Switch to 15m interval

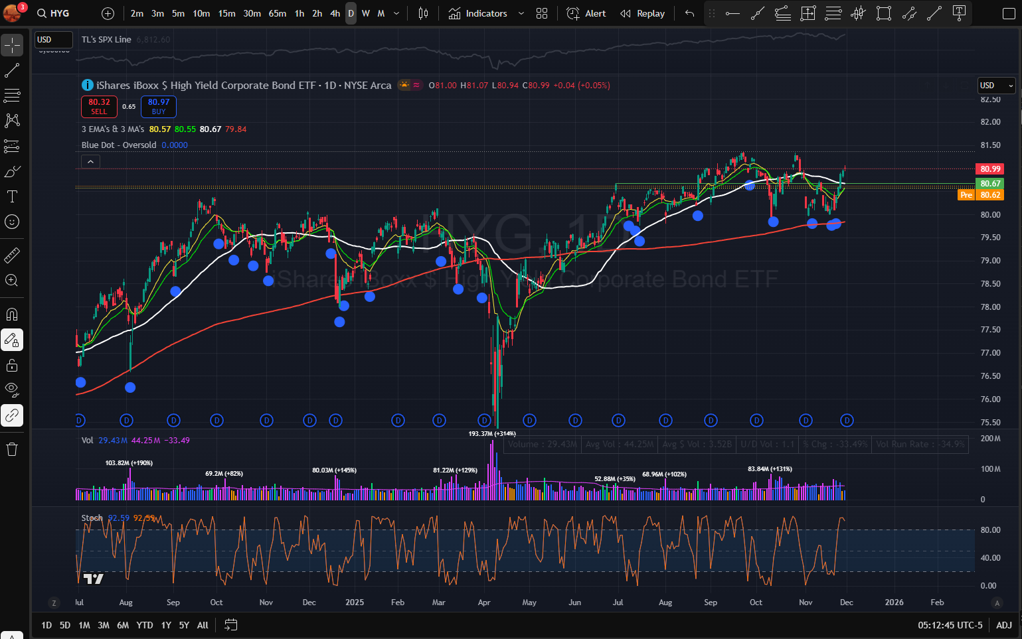coord(226,13)
